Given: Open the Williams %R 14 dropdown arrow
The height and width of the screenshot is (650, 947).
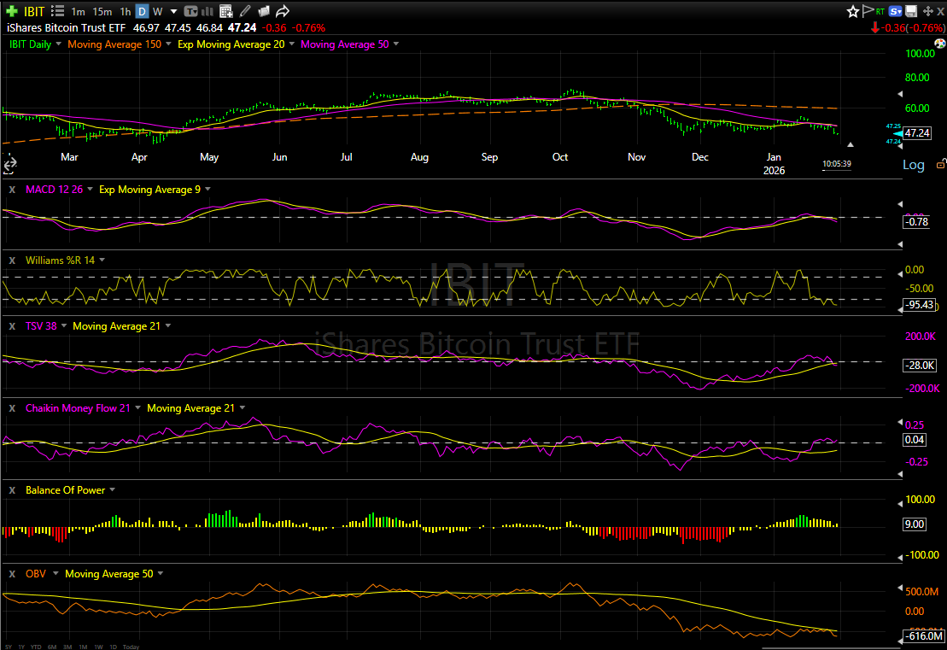Looking at the screenshot, I should [102, 260].
